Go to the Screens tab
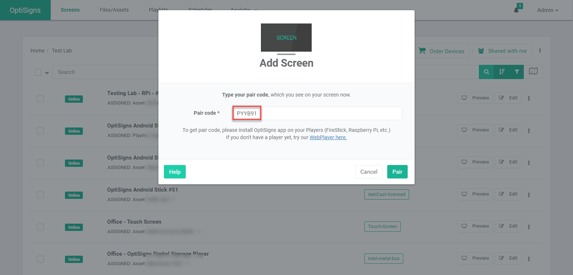The height and width of the screenshot is (275, 573). [x=70, y=10]
